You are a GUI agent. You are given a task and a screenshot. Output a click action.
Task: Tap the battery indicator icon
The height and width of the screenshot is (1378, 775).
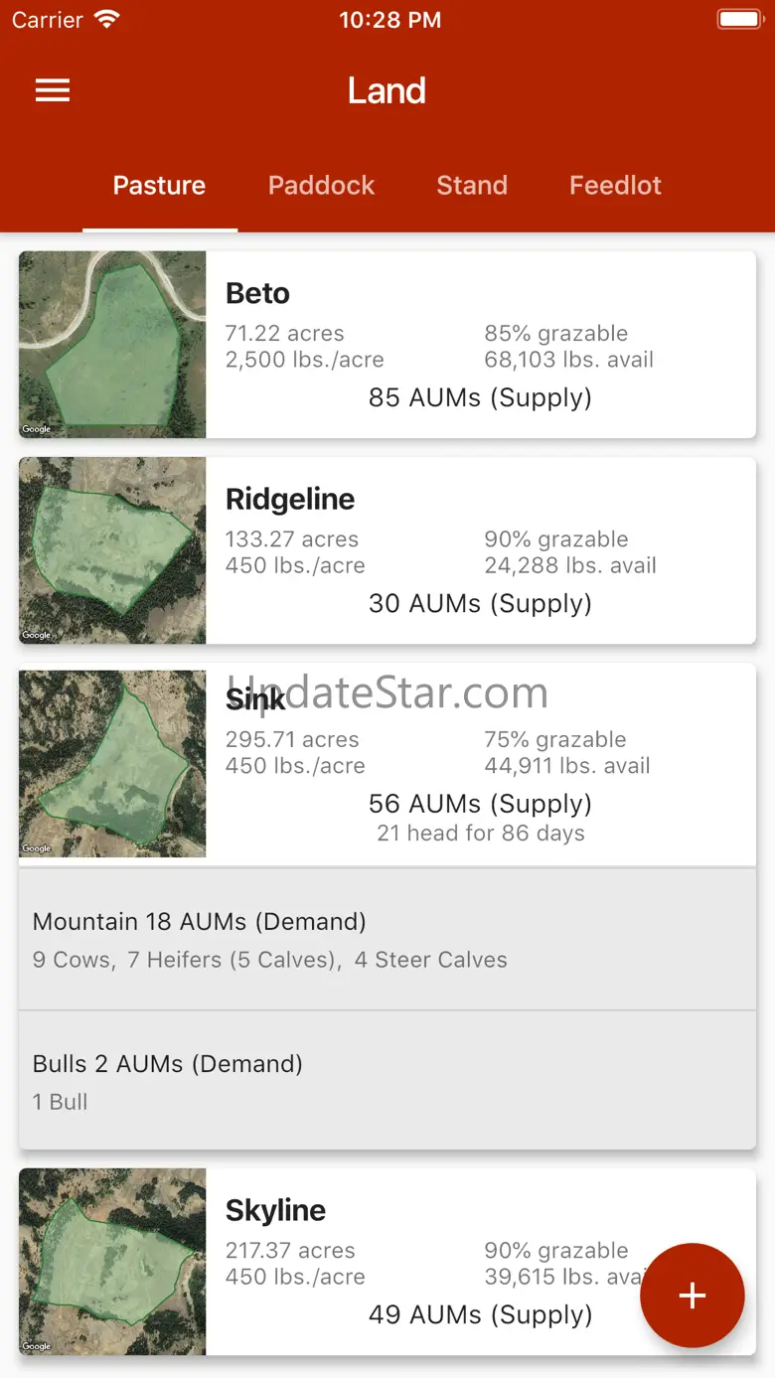click(x=738, y=20)
